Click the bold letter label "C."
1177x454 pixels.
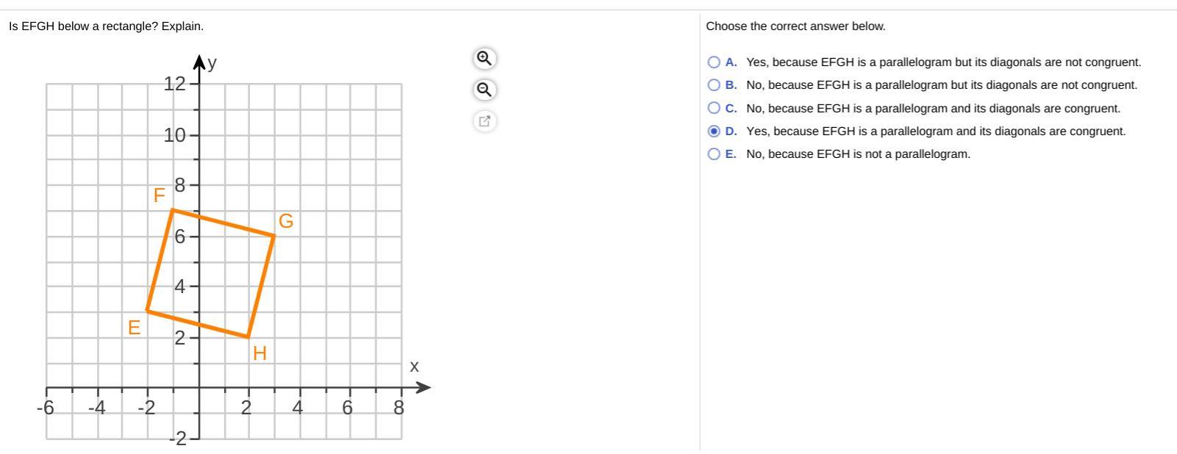731,108
